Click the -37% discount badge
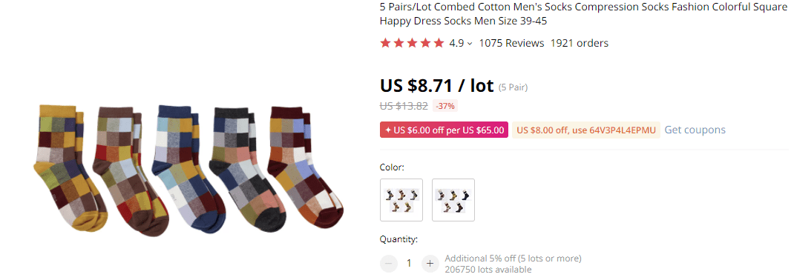 click(x=445, y=106)
